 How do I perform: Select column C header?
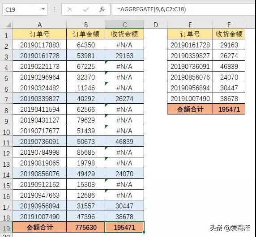(124, 25)
